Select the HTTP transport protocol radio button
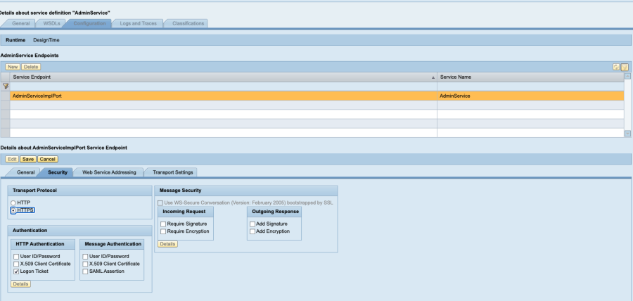Viewport: 633px width, 301px height. tap(13, 203)
